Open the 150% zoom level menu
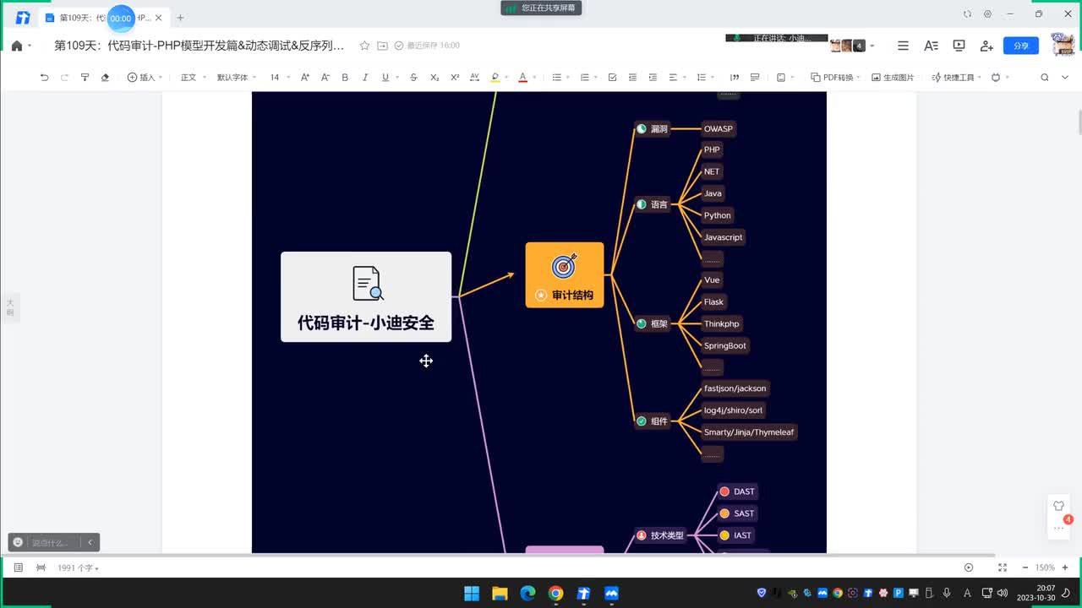Screen dimensions: 1082x608 coord(1045,567)
